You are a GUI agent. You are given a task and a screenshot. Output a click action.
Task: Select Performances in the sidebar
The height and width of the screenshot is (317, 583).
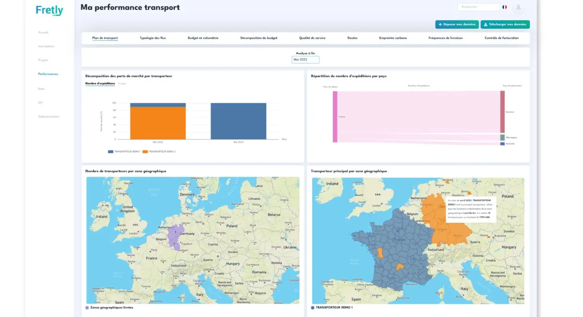[x=48, y=74]
